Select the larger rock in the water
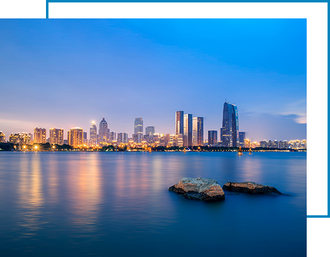This screenshot has width=330, height=257. (198, 188)
